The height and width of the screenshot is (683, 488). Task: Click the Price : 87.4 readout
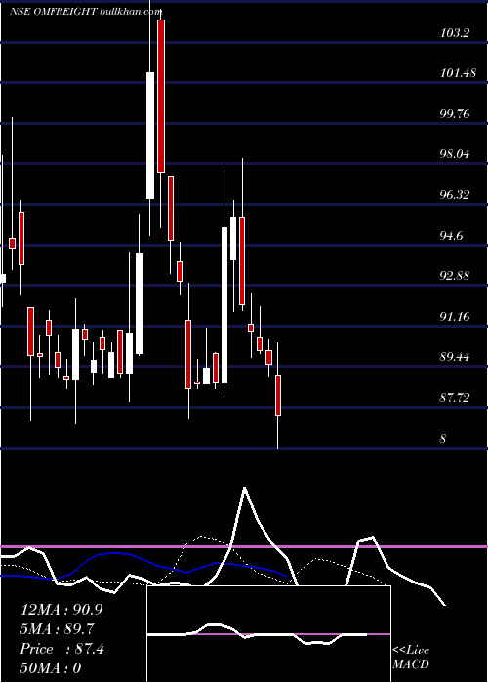[x=61, y=649]
